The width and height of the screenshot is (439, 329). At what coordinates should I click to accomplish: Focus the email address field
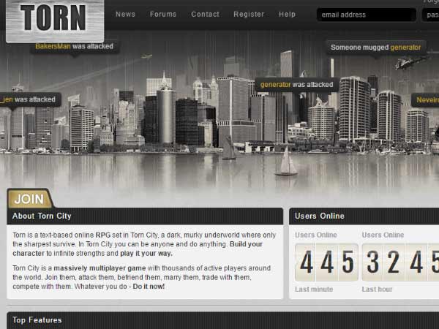[366, 15]
